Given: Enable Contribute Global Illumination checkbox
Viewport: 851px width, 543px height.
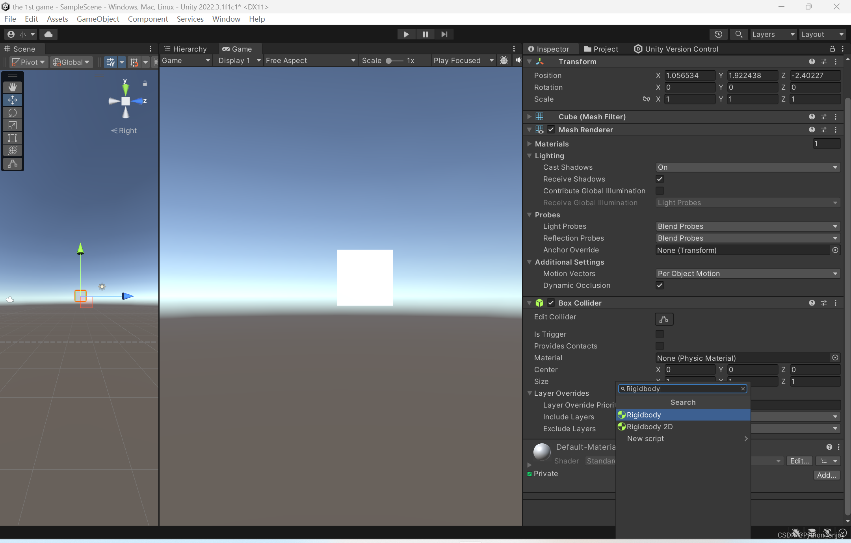Looking at the screenshot, I should [x=660, y=190].
